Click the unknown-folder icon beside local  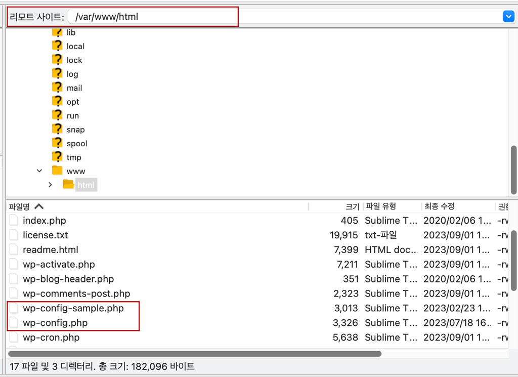(57, 46)
